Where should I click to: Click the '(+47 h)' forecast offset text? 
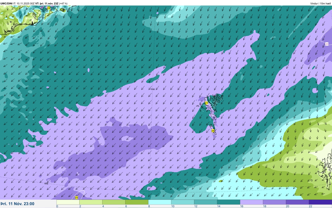tap(63, 3)
